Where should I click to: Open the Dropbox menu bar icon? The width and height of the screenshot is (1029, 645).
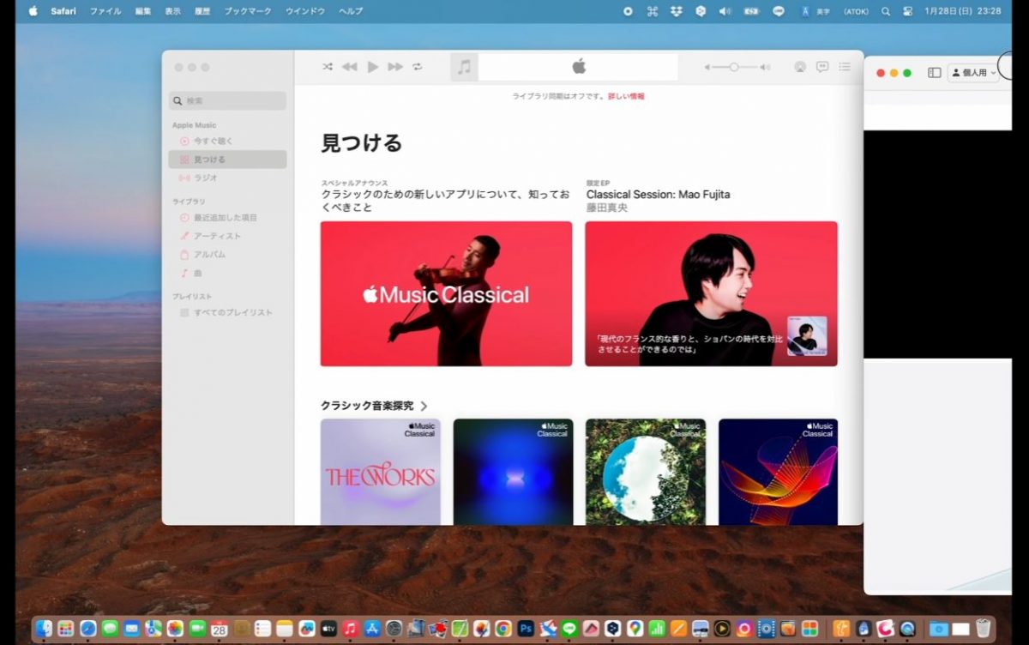pos(677,11)
